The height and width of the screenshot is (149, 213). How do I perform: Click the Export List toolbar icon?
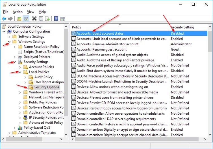click(x=47, y=19)
